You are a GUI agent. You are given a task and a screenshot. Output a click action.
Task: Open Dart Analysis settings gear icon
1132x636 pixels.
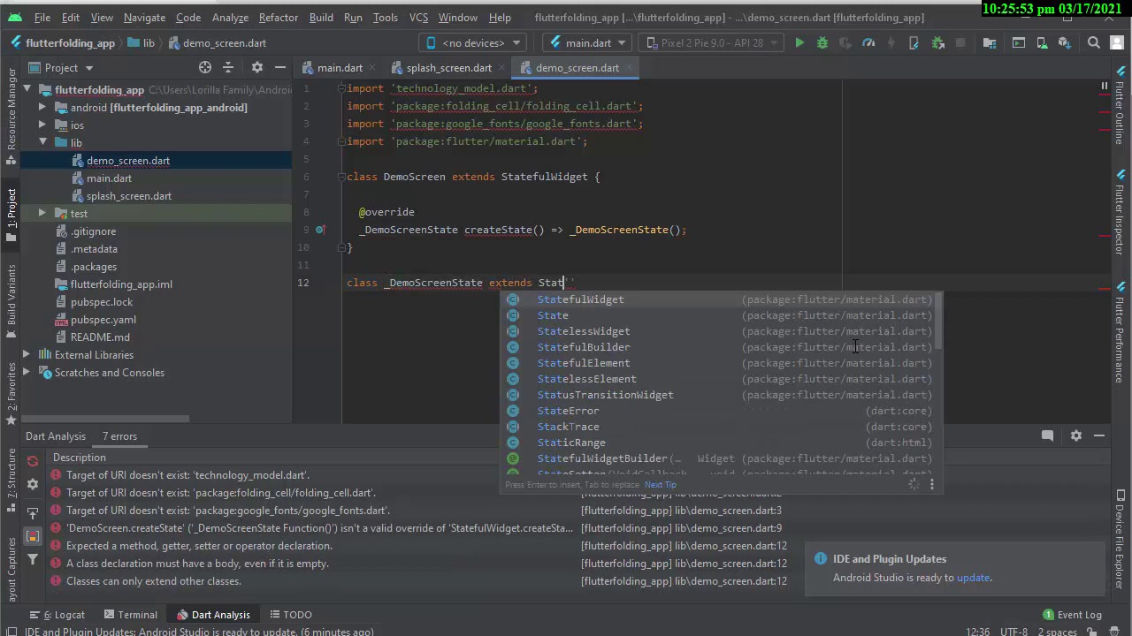click(33, 484)
